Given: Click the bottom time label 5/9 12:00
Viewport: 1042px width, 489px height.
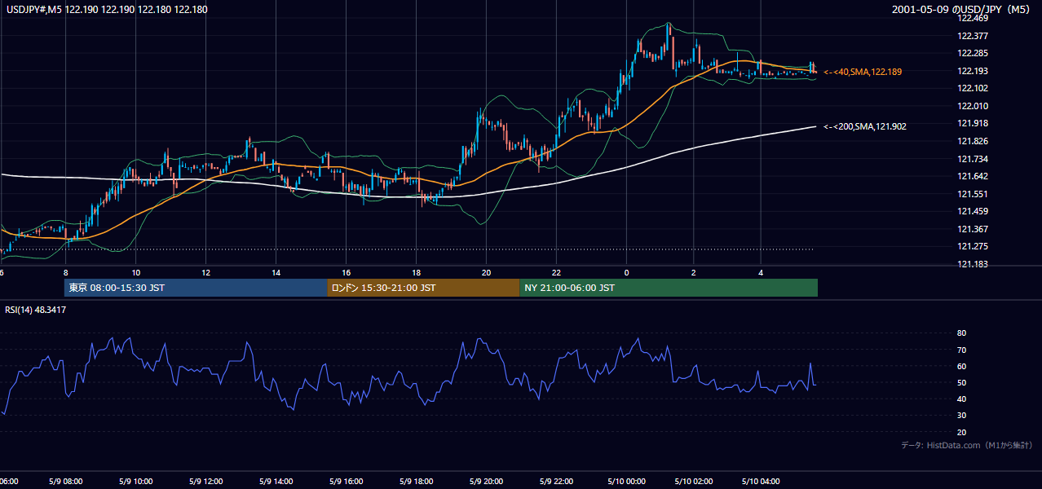Looking at the screenshot, I should coord(205,481).
